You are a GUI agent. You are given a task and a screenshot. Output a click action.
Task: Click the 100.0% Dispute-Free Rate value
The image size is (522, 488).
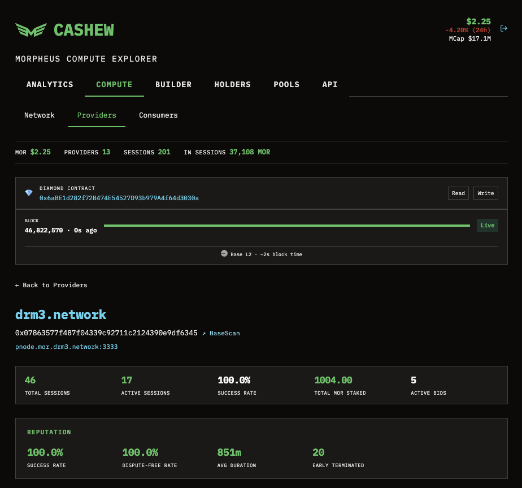pos(140,452)
